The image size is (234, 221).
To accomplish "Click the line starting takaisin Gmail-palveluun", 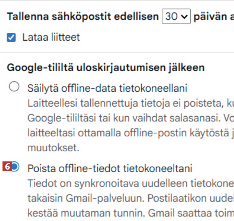I will pos(130,198).
